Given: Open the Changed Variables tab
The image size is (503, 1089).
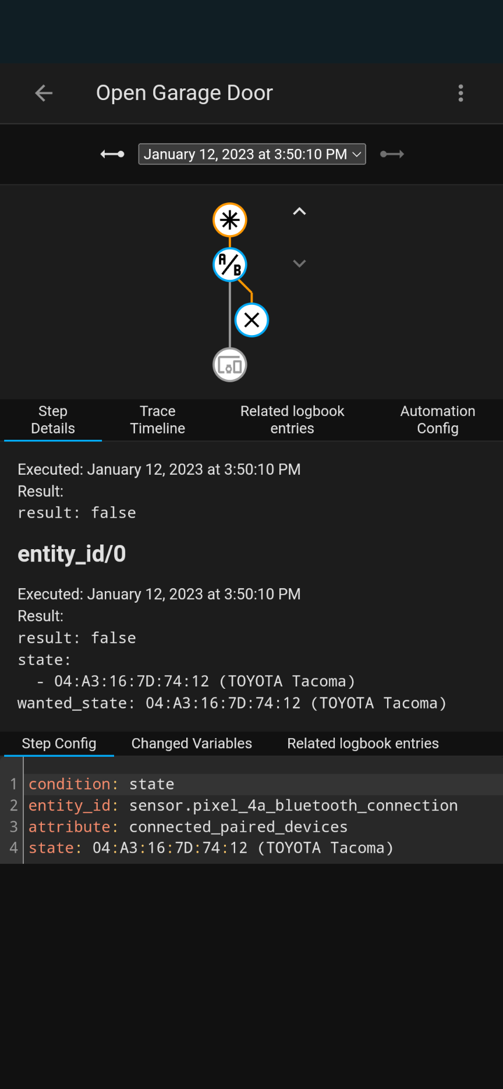Looking at the screenshot, I should point(191,743).
